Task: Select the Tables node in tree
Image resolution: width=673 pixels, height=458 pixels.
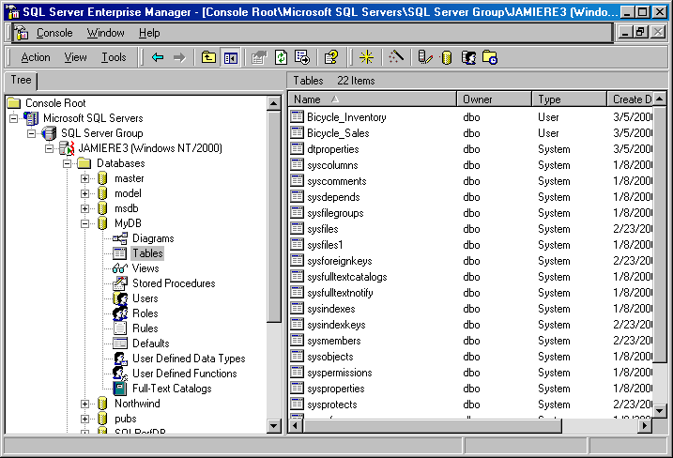Action: point(147,253)
